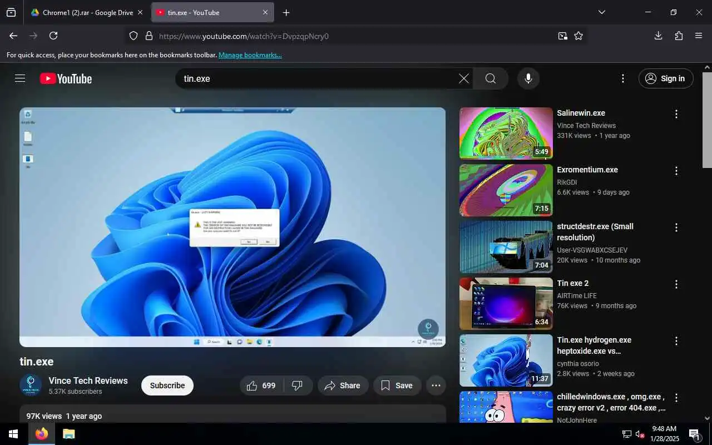712x445 pixels.
Task: Open Firefox from the taskbar
Action: coord(42,434)
